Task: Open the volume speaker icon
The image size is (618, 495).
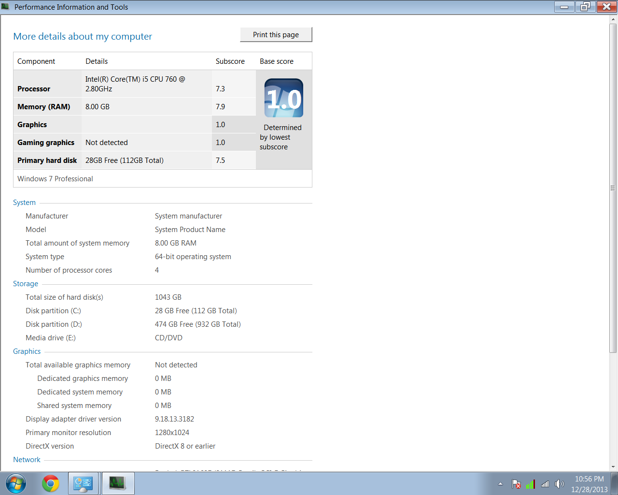Action: [x=559, y=484]
